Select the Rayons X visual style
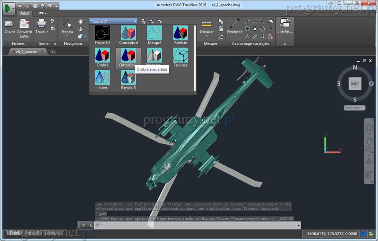The width and height of the screenshot is (378, 241). 128,78
